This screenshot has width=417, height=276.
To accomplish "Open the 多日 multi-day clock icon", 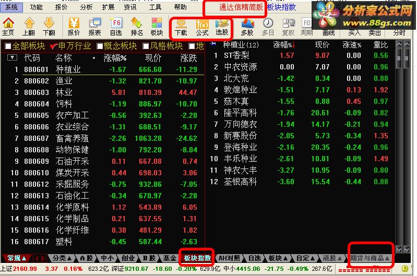I will tap(268, 27).
